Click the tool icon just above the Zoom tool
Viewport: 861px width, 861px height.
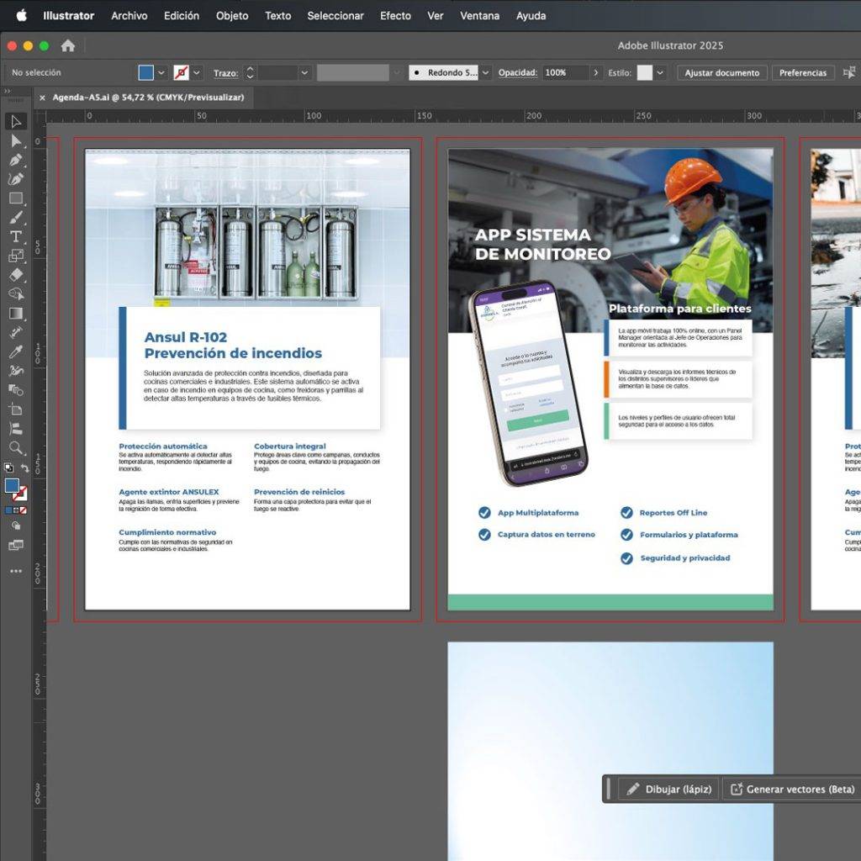(16, 428)
